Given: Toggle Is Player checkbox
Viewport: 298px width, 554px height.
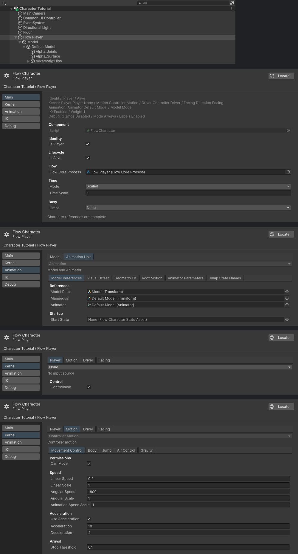Looking at the screenshot, I should (x=88, y=144).
